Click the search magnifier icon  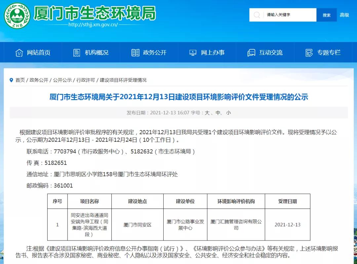(x=257, y=15)
